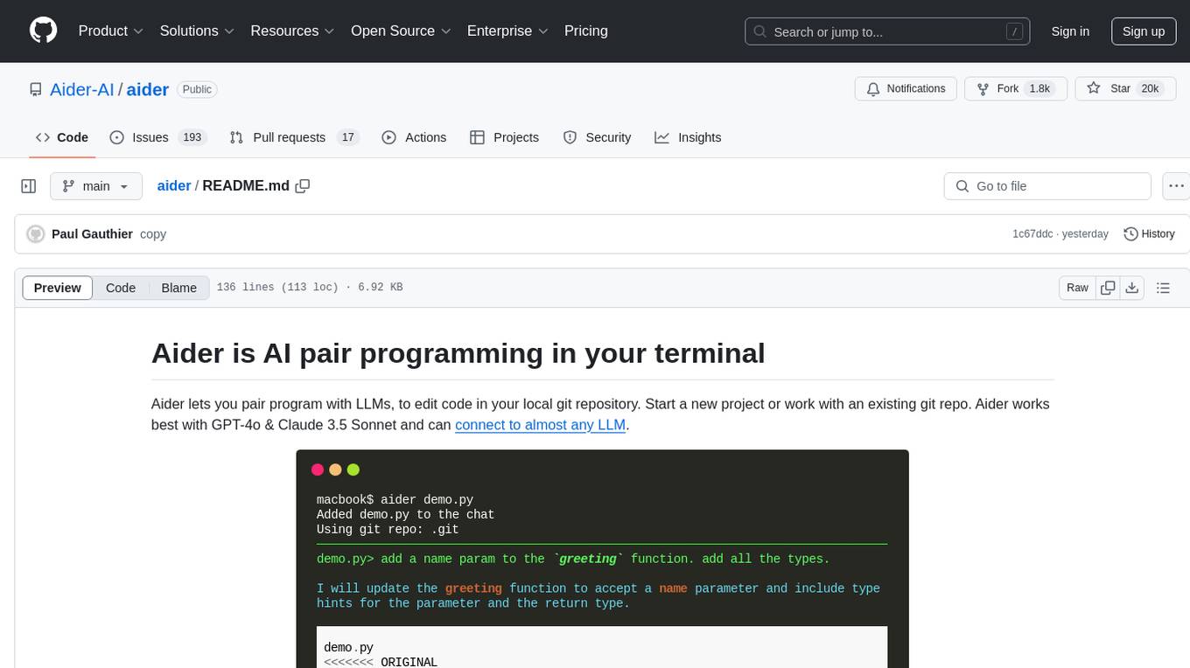Switch to the Pull requests tab
This screenshot has height=668, width=1190.
point(294,137)
